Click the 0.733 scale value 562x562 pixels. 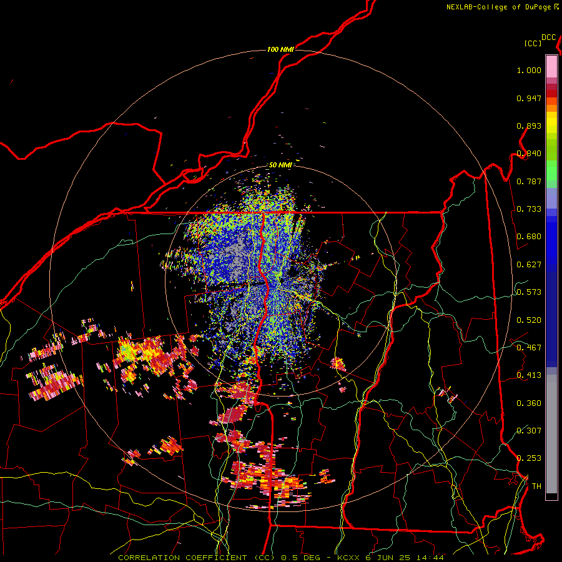point(529,209)
